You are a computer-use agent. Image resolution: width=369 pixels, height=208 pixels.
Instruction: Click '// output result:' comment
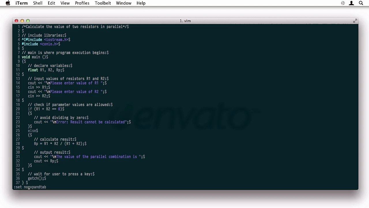tap(51, 152)
